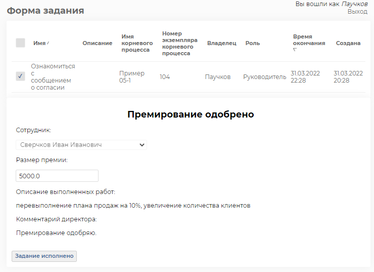The height and width of the screenshot is (272, 374).
Task: Click into the Размер премии field
Action: point(57,176)
